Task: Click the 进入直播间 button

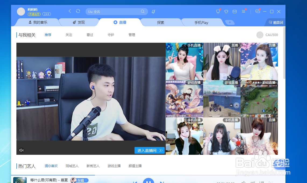Action: click(150, 150)
